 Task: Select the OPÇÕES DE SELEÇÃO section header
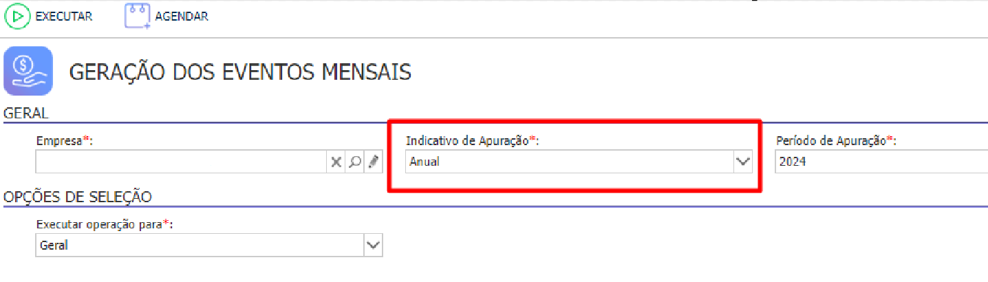tap(78, 197)
